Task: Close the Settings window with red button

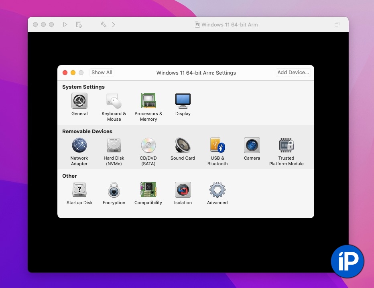Action: pyautogui.click(x=65, y=73)
